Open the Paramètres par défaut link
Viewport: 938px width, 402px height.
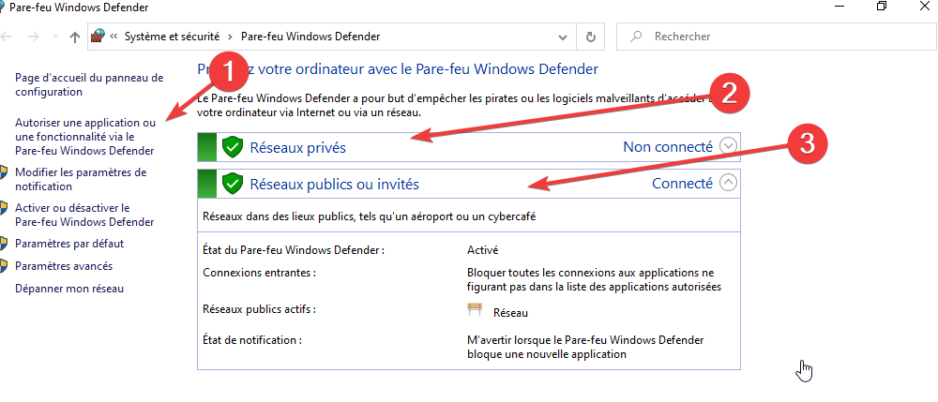pos(69,244)
